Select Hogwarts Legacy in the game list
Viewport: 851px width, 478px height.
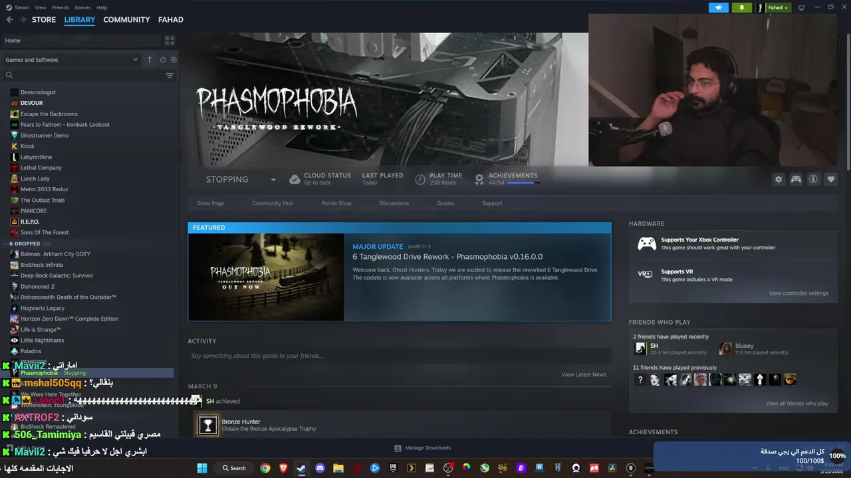(x=43, y=308)
